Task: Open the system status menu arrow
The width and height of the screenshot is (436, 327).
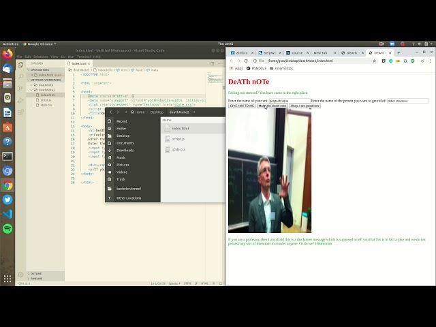Action: [x=431, y=44]
